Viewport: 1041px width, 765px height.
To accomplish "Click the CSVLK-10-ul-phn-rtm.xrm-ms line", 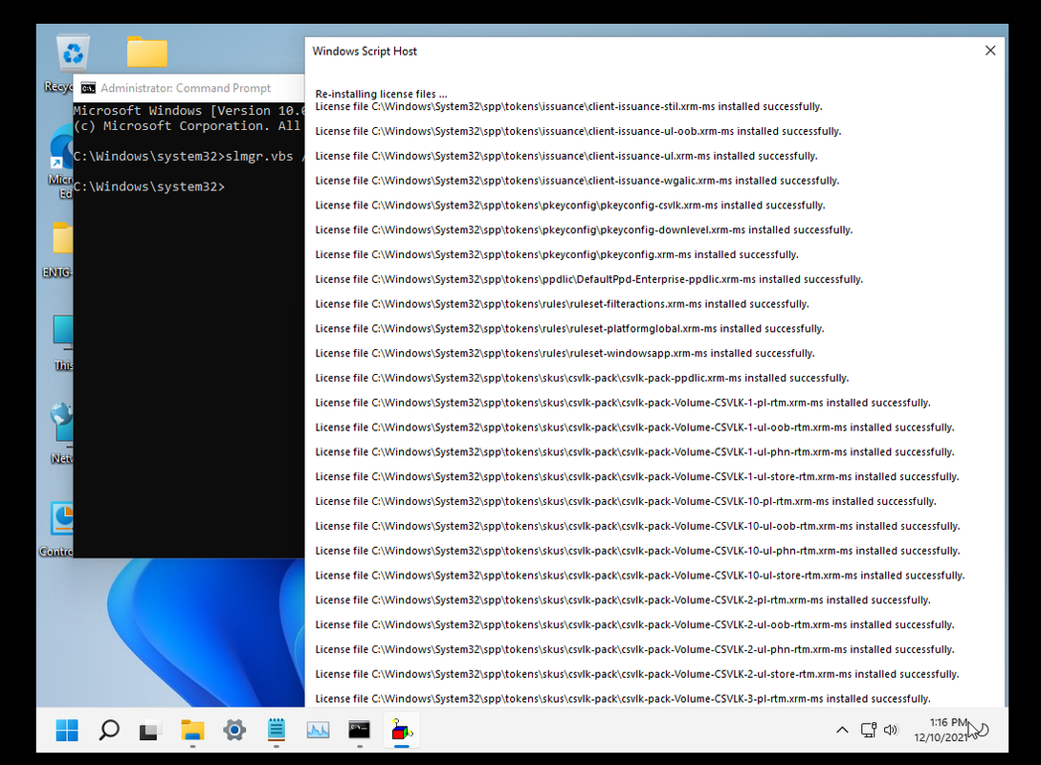I will [638, 551].
